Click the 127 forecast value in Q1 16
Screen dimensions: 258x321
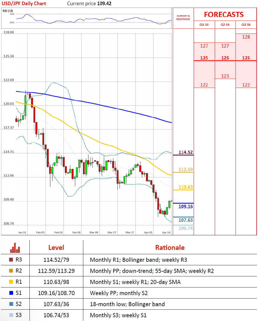point(204,46)
